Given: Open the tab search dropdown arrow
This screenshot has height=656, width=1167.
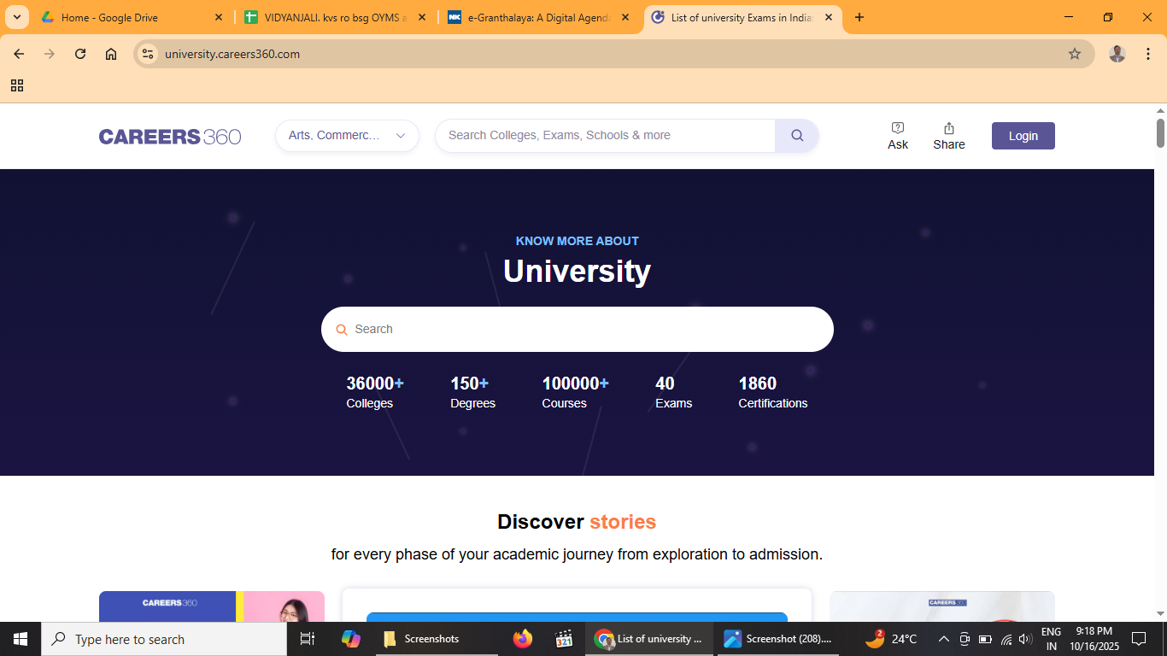Looking at the screenshot, I should pos(16,17).
